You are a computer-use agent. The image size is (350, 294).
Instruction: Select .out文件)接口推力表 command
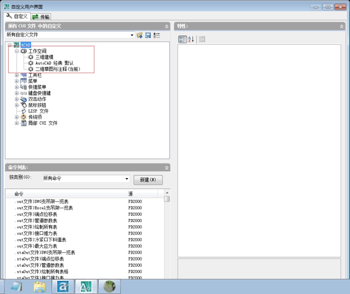(x=36, y=234)
